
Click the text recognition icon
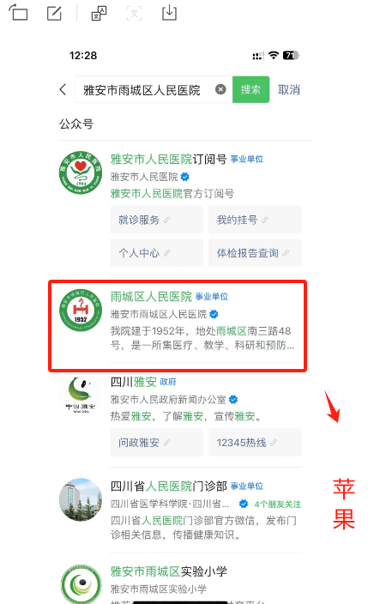[134, 14]
